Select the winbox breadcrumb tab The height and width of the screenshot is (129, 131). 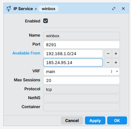click(x=48, y=9)
